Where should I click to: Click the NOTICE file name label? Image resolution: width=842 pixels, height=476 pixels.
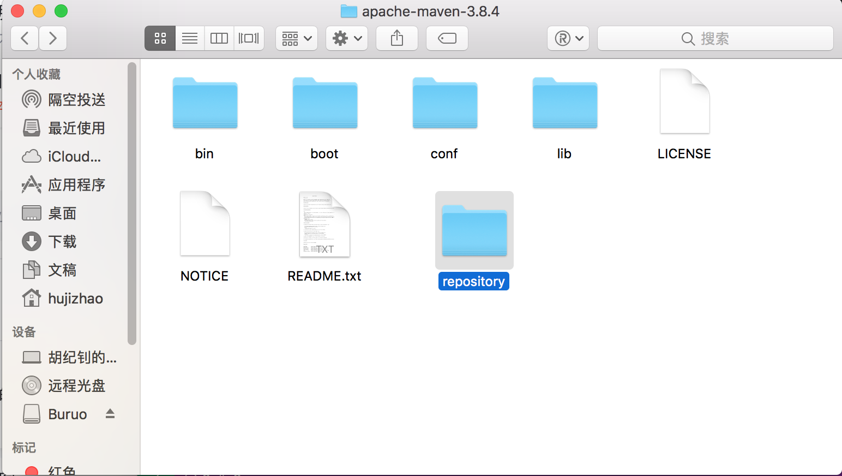click(205, 276)
